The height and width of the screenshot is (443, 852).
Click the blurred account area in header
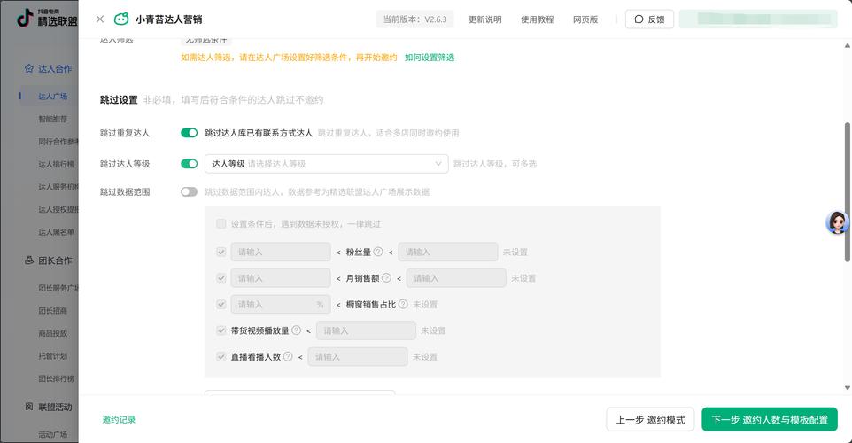pos(758,19)
